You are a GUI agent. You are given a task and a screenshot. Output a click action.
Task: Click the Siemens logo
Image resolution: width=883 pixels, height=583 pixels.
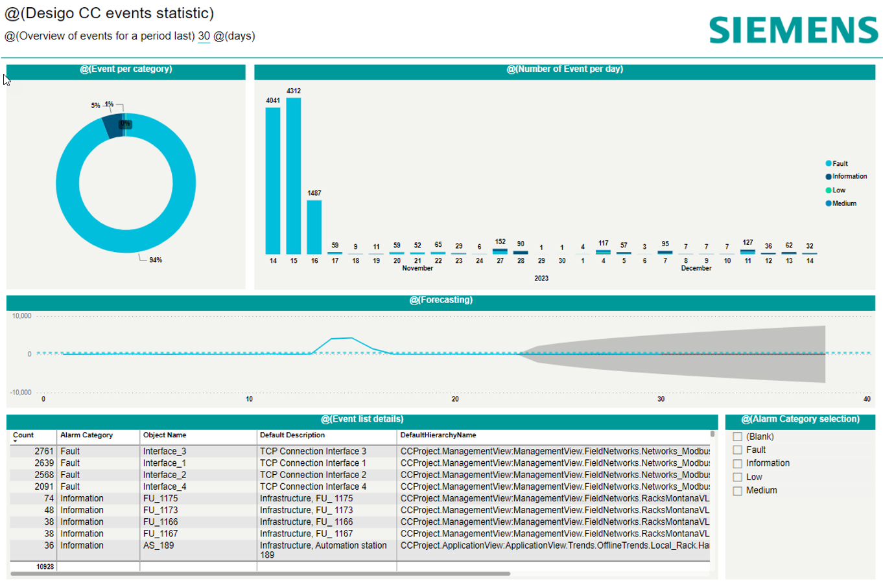point(793,30)
